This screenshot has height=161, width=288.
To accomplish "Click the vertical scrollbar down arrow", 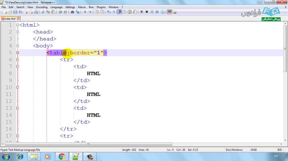I will point(285,140).
